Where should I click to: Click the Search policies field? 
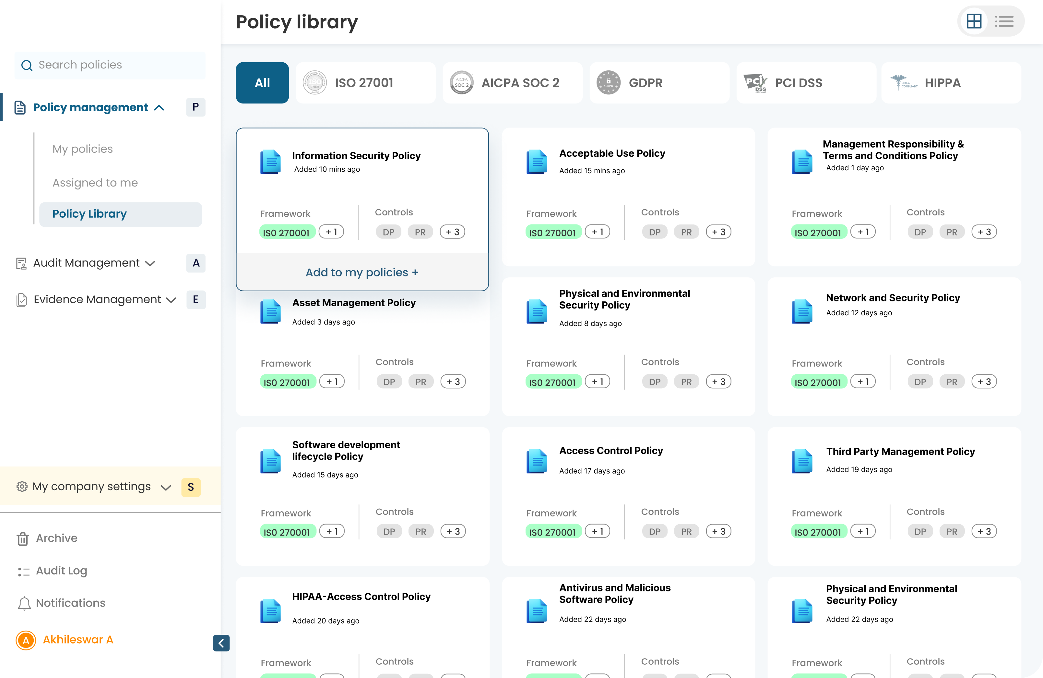(118, 65)
